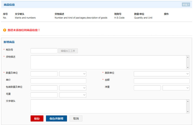Open the 复数单位 dropdown

tap(161, 74)
